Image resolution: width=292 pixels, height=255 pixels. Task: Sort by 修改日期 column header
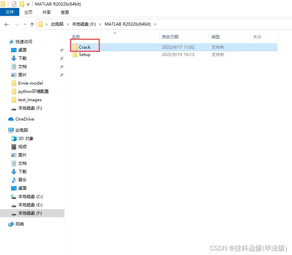(170, 37)
